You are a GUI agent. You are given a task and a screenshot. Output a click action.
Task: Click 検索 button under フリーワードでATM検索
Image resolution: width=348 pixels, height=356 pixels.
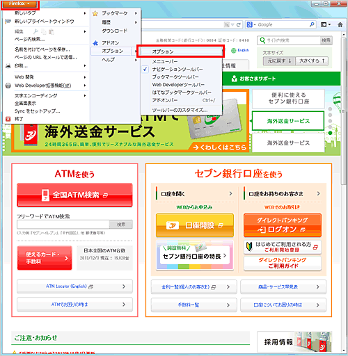click(121, 225)
